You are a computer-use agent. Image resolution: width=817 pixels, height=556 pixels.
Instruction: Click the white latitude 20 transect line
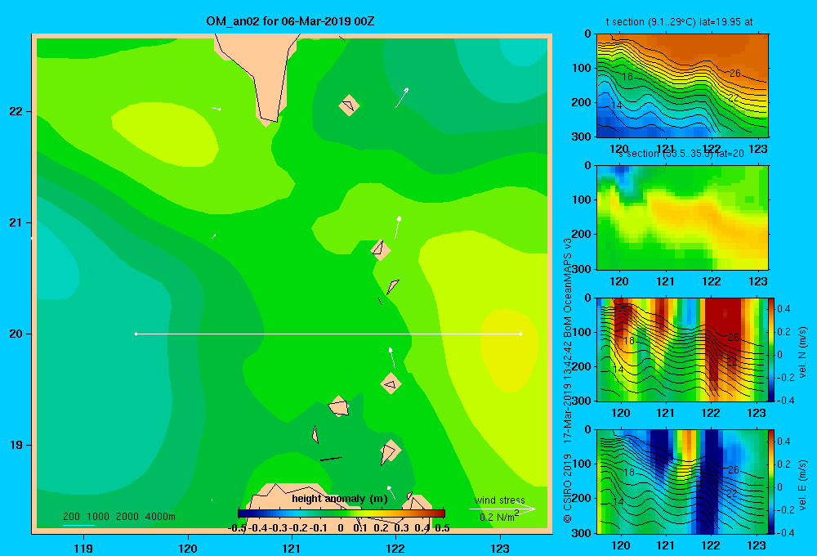tap(328, 334)
